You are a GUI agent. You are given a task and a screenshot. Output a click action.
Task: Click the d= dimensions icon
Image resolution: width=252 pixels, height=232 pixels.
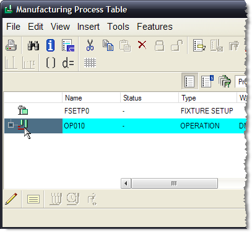tap(68, 63)
